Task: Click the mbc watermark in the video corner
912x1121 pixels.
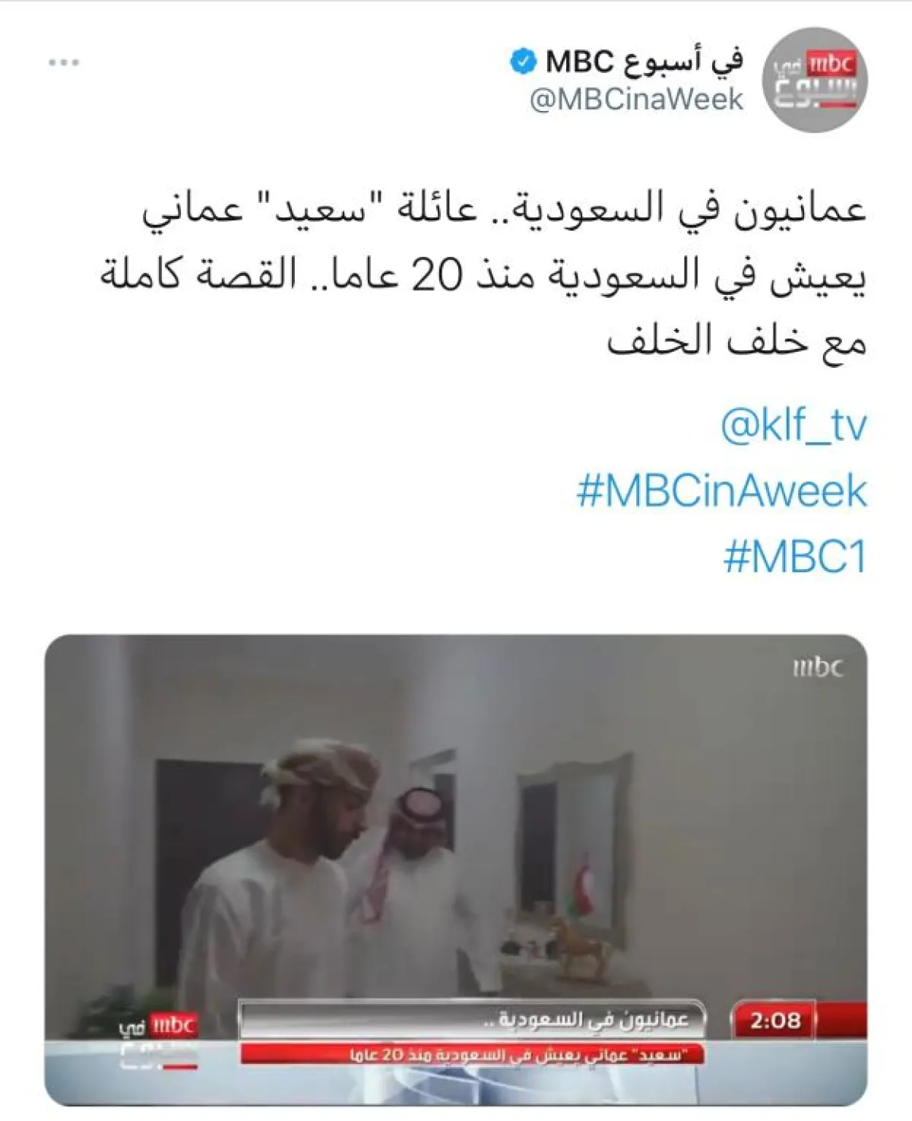Action: click(x=818, y=668)
